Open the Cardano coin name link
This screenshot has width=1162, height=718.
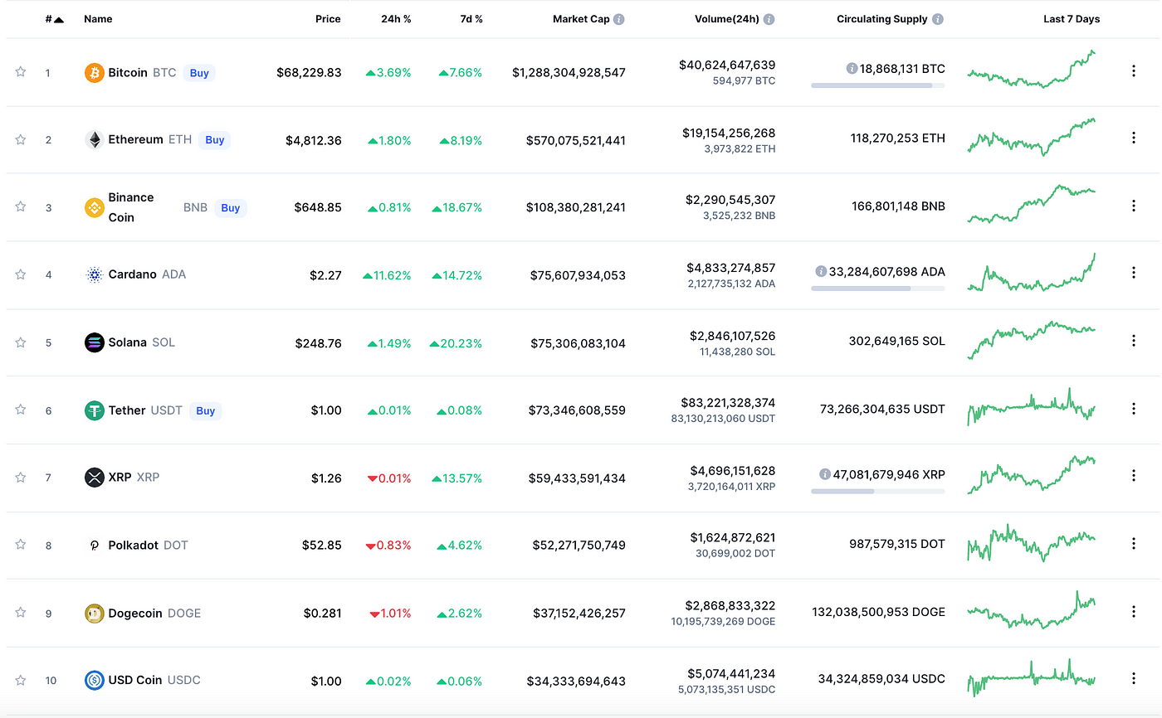pos(133,274)
